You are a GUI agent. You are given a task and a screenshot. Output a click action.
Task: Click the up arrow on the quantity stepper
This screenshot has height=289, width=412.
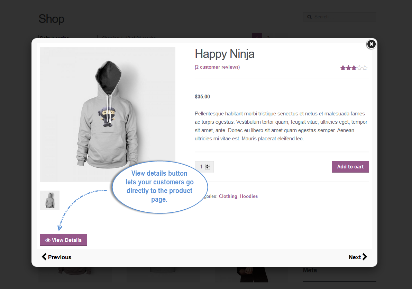[208, 165]
